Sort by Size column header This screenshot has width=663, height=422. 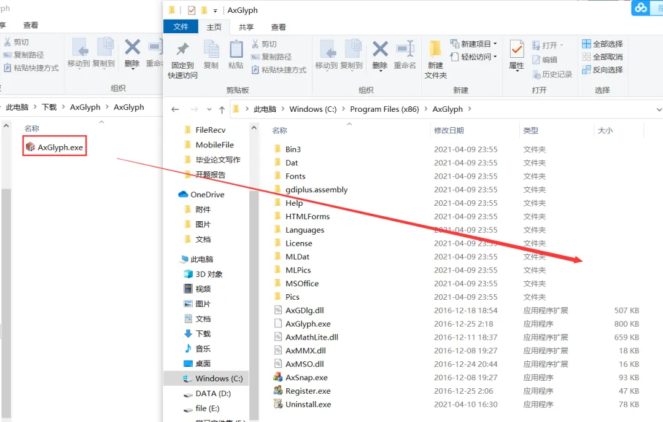(605, 130)
